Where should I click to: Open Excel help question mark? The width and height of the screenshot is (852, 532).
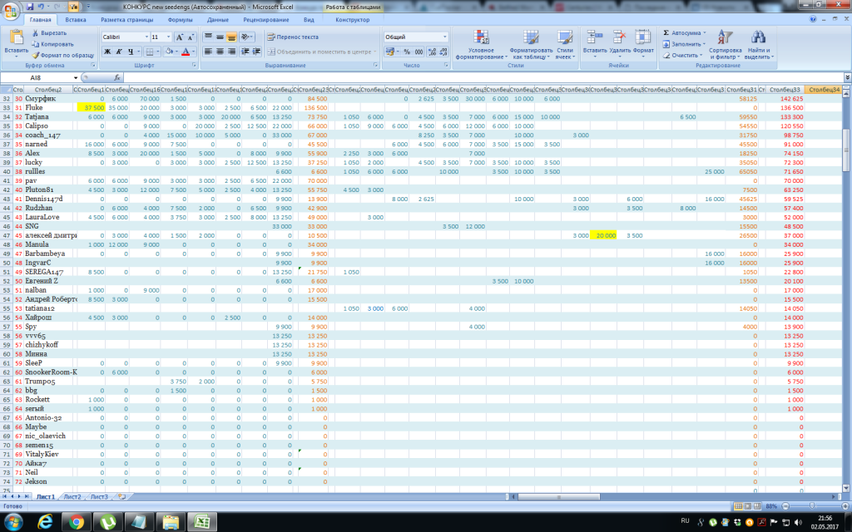813,19
